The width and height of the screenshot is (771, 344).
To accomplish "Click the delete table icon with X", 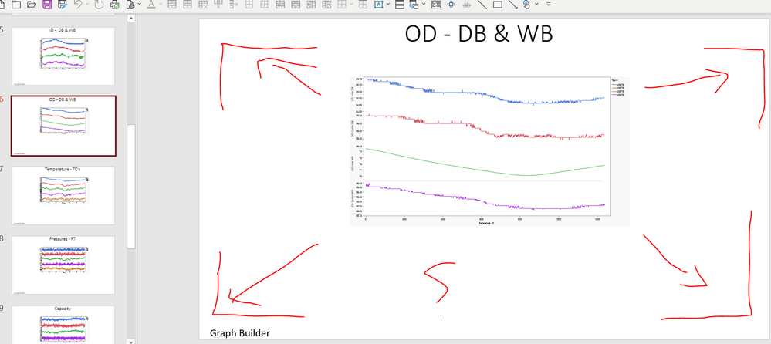I will click(x=203, y=5).
